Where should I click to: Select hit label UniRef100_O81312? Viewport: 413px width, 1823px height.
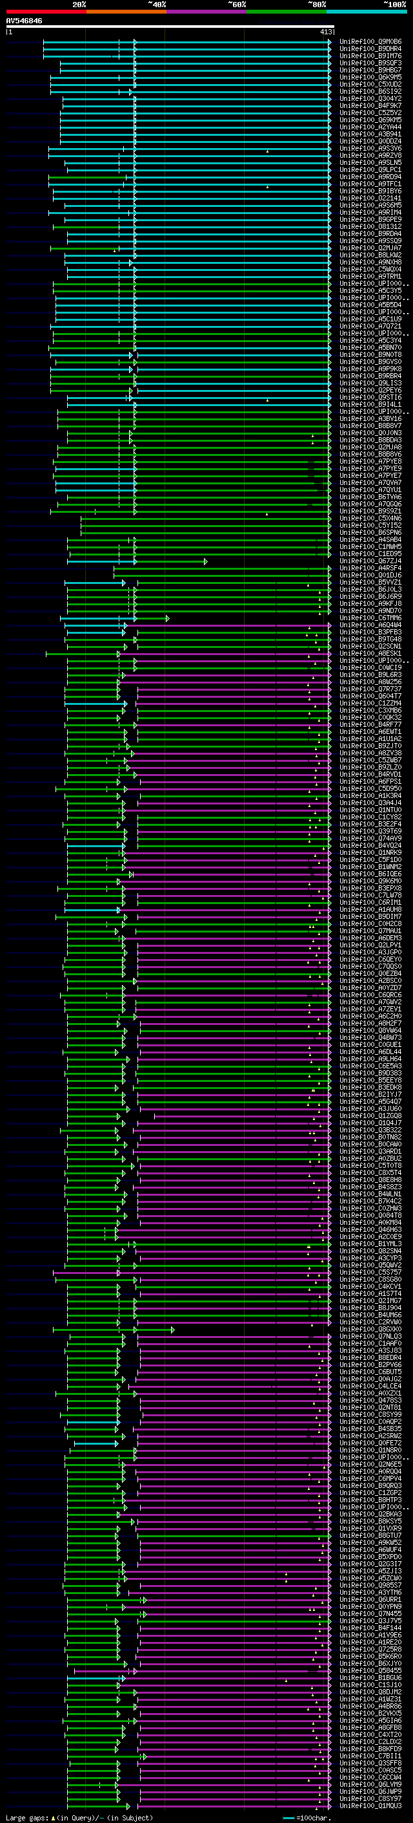pyautogui.click(x=370, y=226)
